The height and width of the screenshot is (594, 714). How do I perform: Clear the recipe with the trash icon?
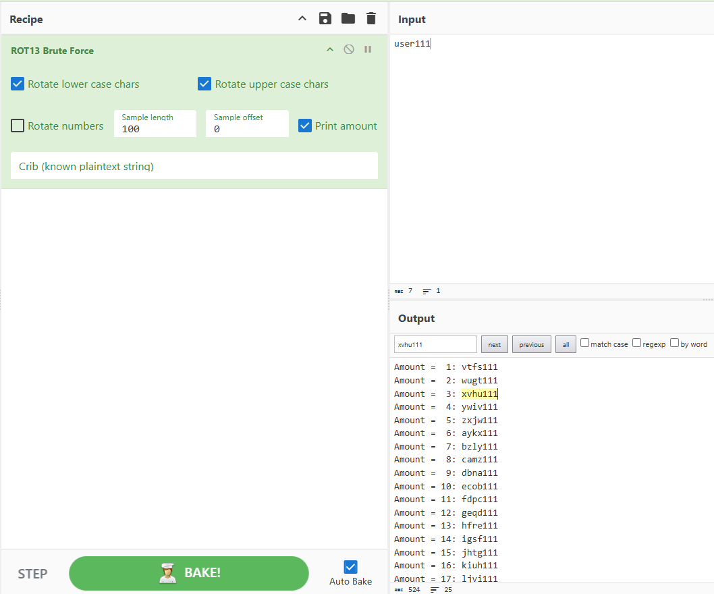[371, 19]
